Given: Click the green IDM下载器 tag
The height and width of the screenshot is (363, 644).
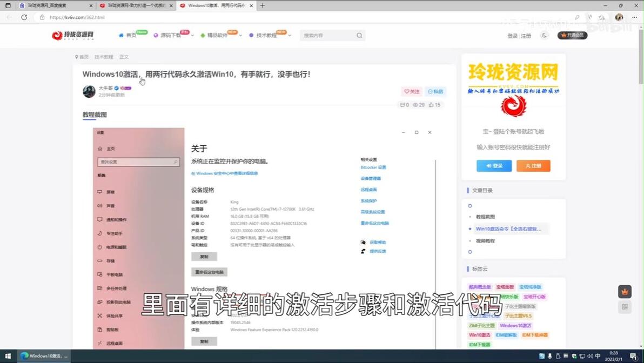Looking at the screenshot, I should (x=479, y=345).
